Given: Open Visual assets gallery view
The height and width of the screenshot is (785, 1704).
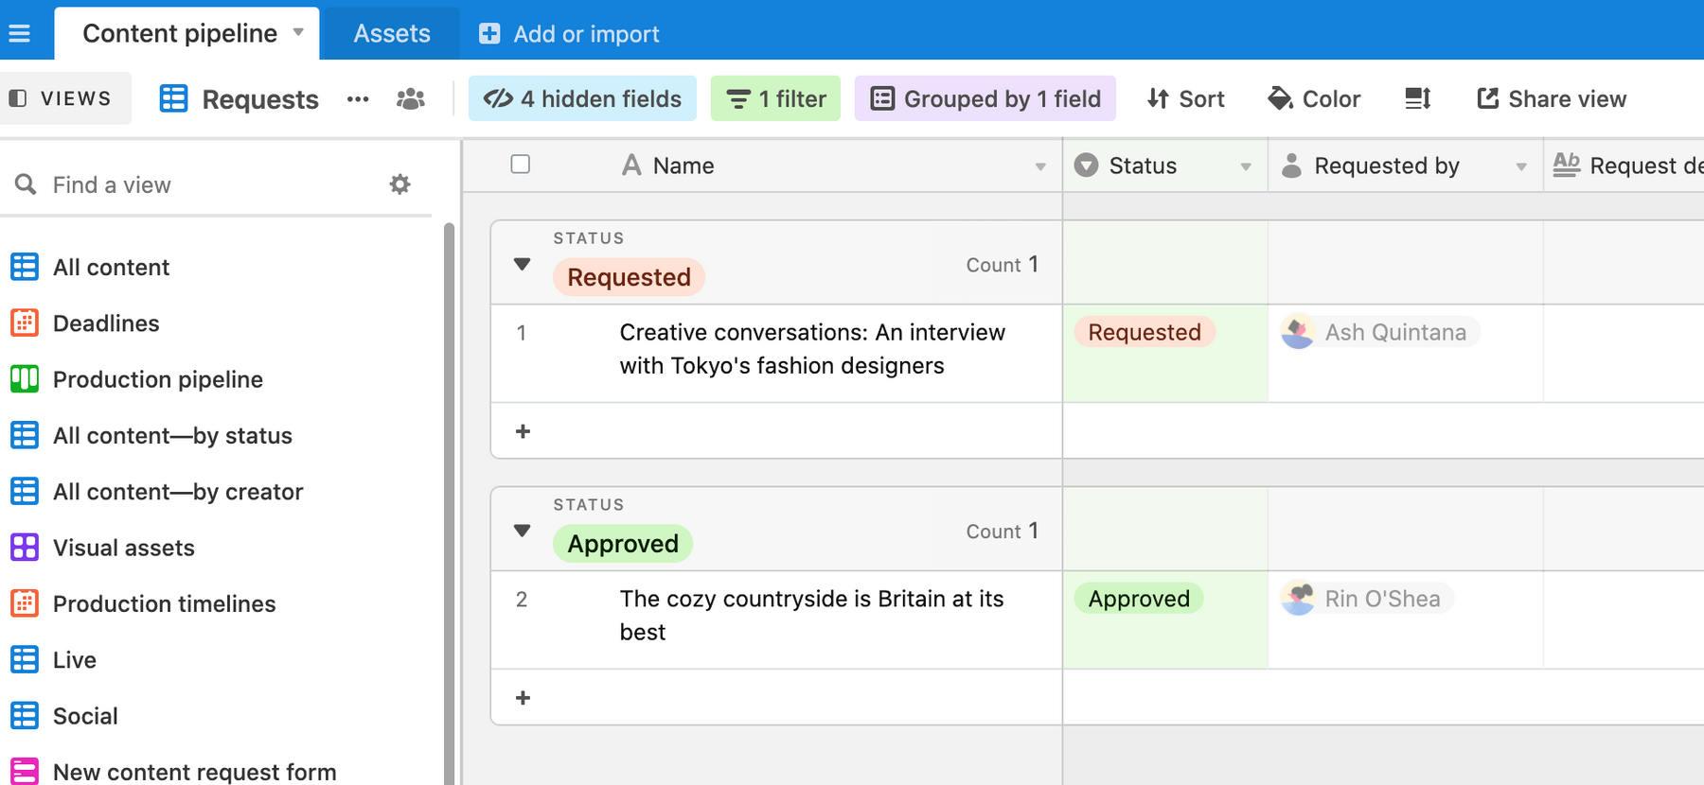Looking at the screenshot, I should tap(123, 548).
